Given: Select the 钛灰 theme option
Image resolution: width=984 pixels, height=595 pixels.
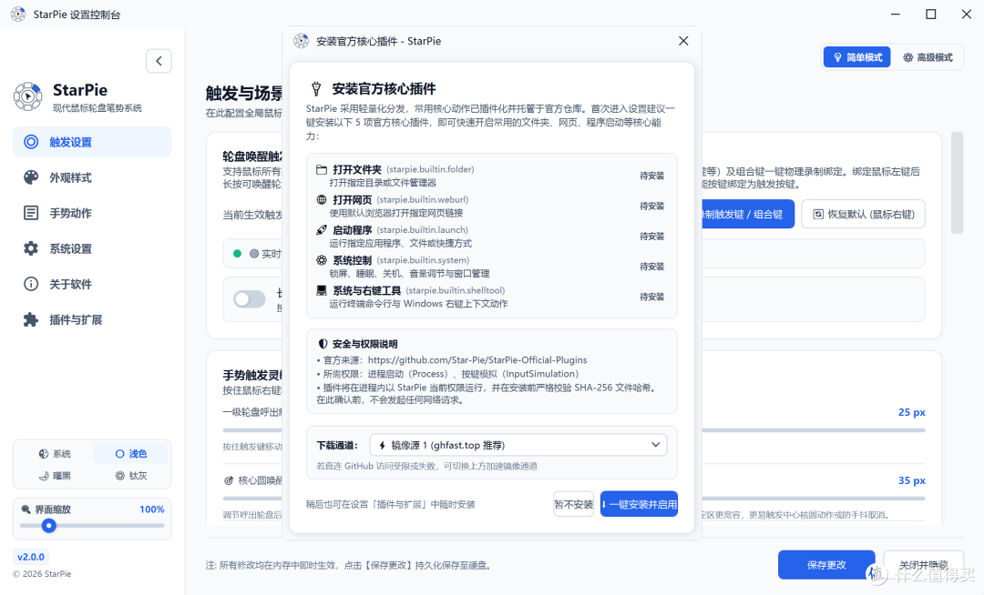Looking at the screenshot, I should [130, 476].
